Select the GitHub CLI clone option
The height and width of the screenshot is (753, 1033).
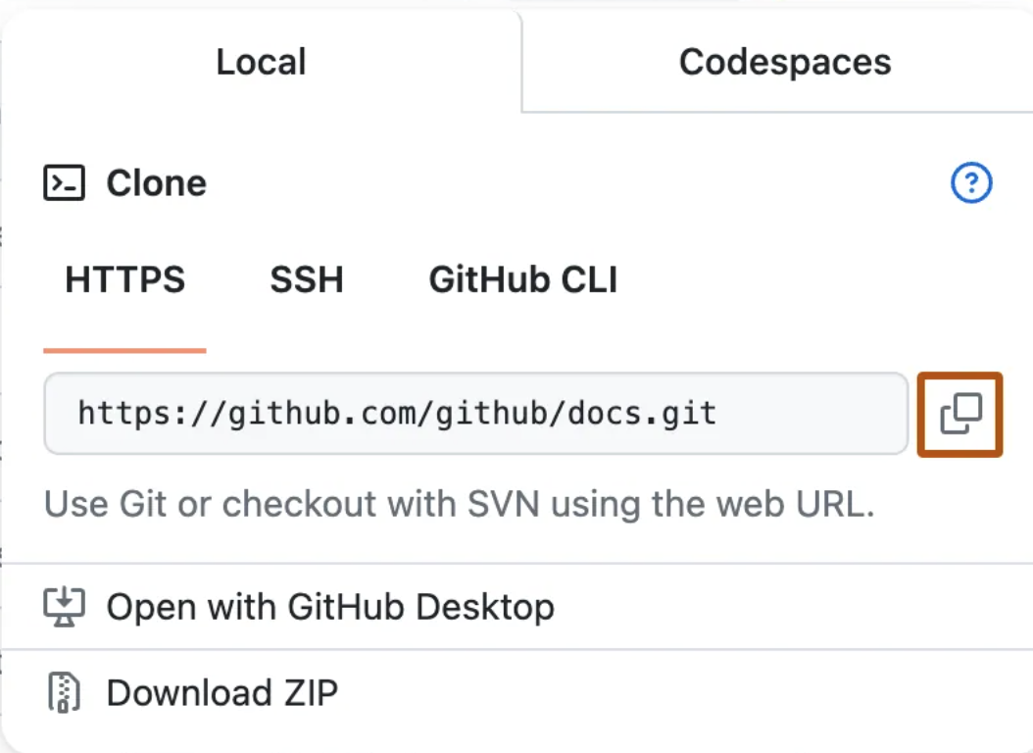(523, 279)
